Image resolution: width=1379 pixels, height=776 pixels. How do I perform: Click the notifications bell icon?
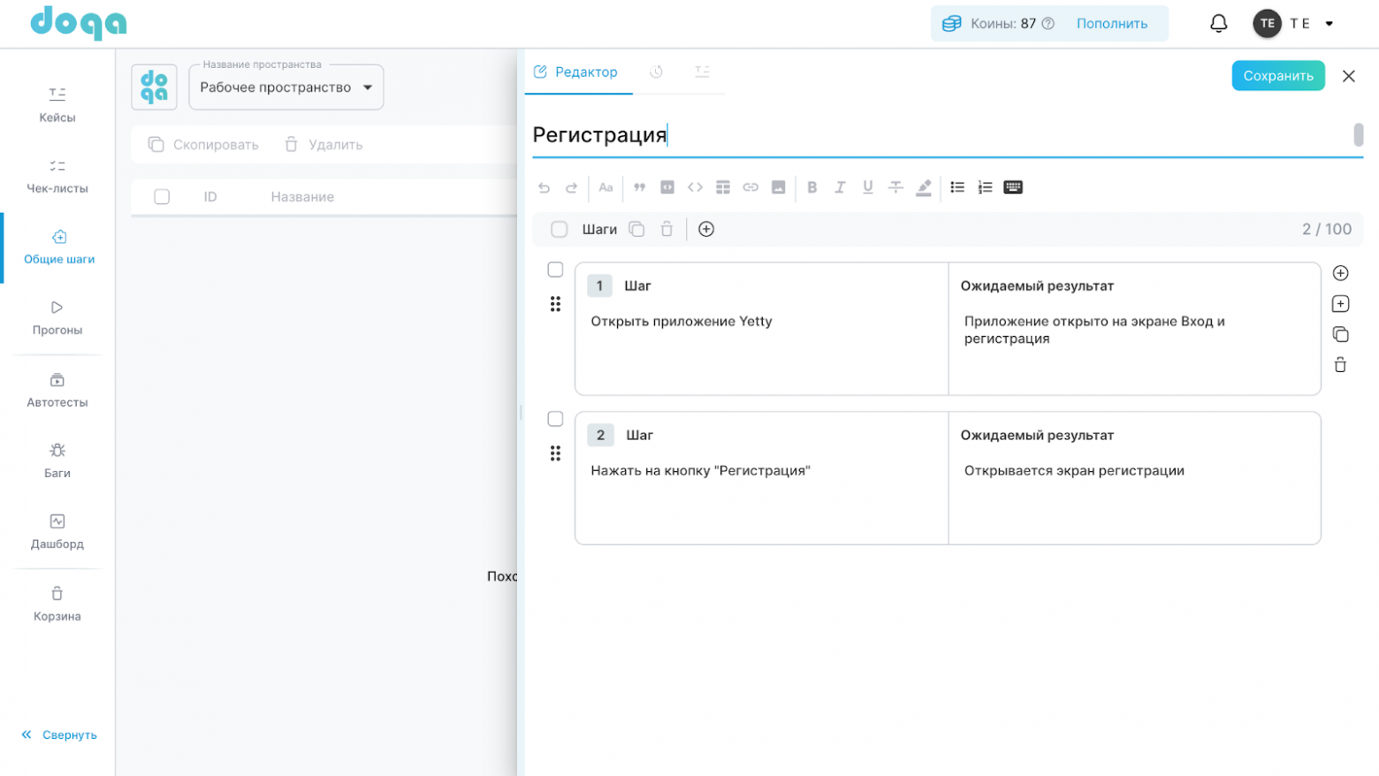coord(1218,24)
